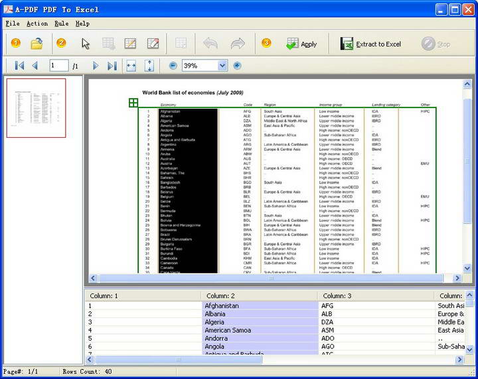Fit page to width
478x379 pixels.
[x=131, y=66]
